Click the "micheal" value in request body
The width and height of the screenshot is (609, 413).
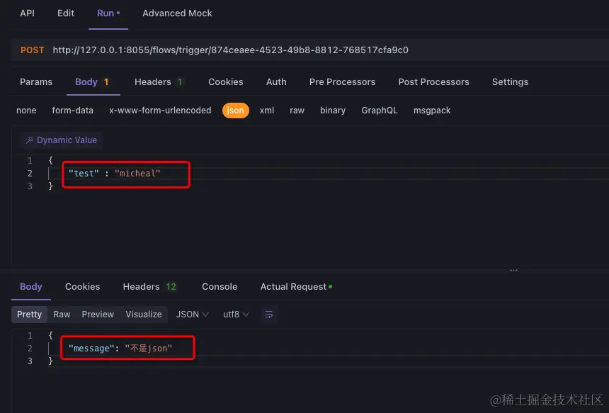coord(137,174)
